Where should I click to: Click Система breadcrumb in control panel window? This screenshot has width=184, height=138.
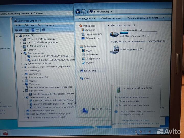coord(39,13)
